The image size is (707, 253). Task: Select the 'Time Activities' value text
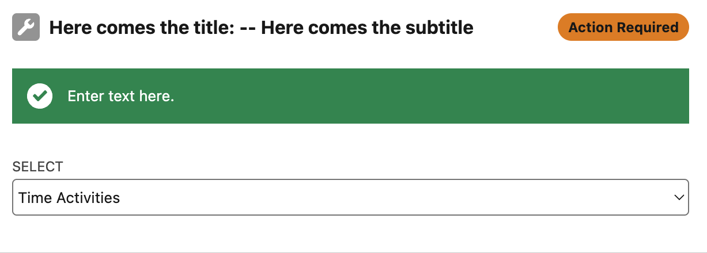pos(69,198)
